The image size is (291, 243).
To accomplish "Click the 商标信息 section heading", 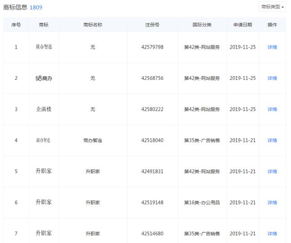I will coord(15,7).
